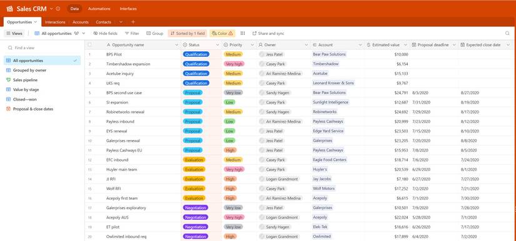This screenshot has height=241, width=516.
Task: Open the Group options
Action: tap(155, 33)
